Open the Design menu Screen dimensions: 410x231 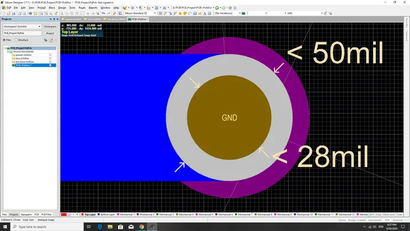tap(62, 8)
